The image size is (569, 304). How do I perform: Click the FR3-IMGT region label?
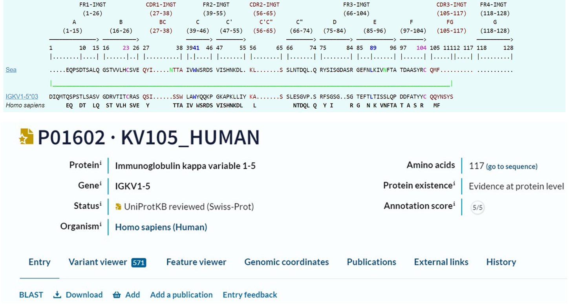[x=357, y=5]
